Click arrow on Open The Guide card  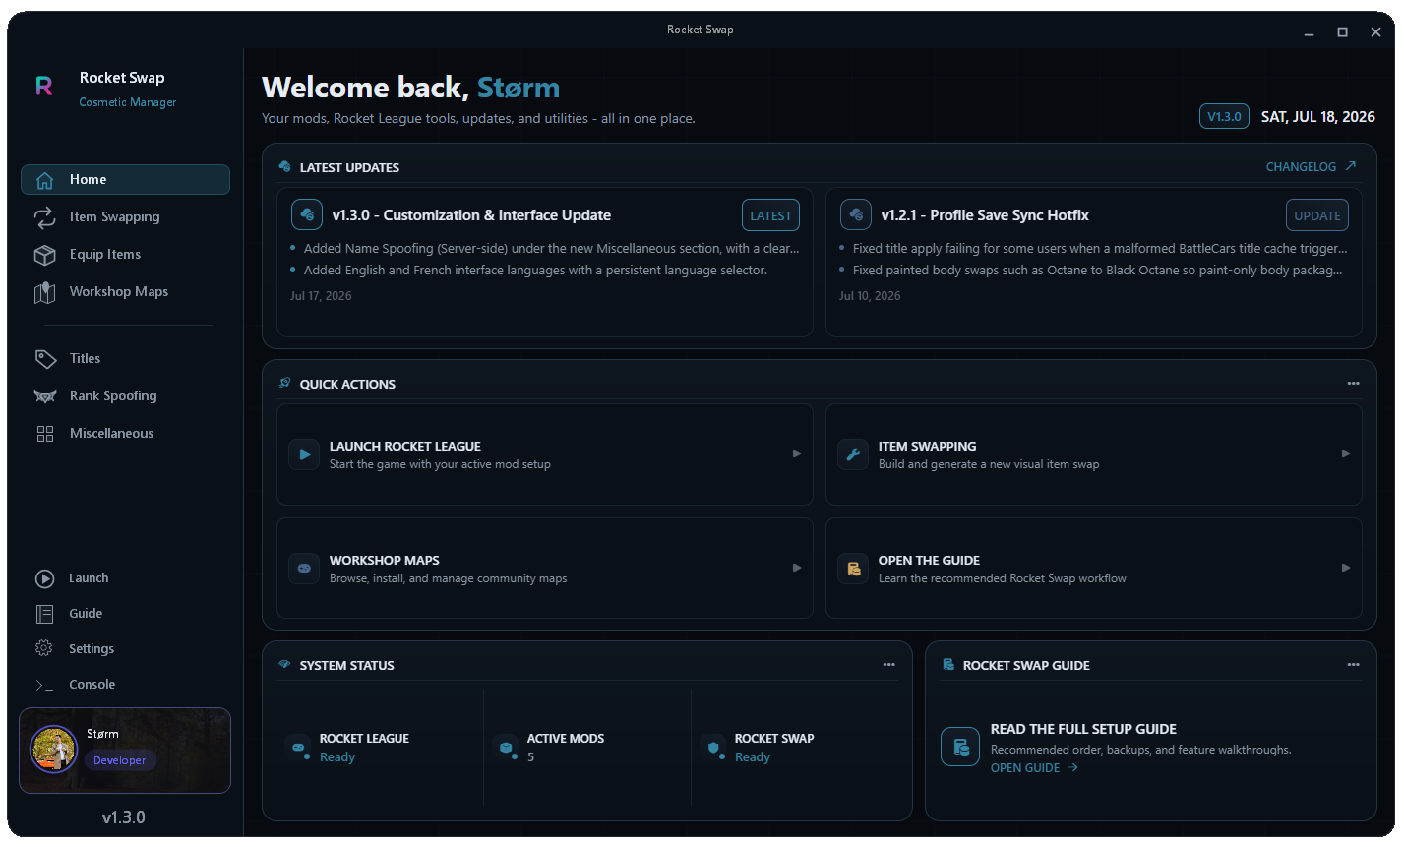1346,568
